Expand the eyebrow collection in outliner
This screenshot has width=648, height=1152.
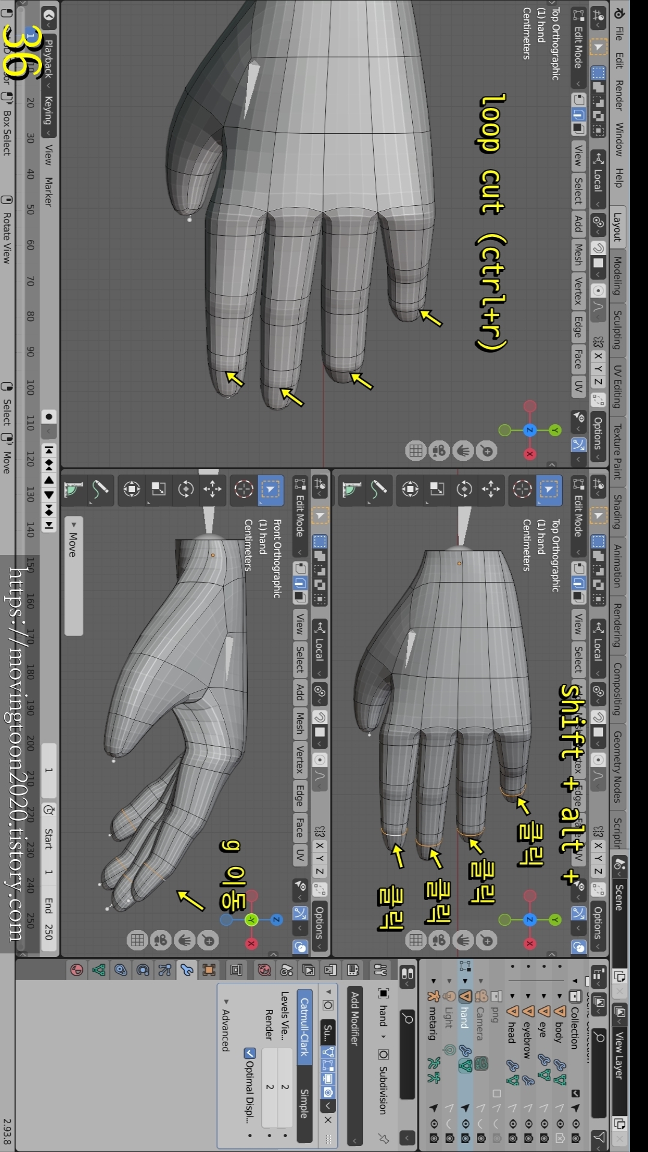528,997
